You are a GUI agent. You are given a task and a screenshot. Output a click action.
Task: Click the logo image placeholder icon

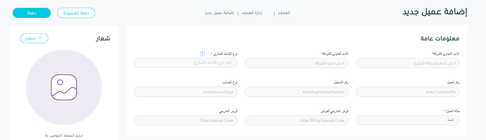pyautogui.click(x=64, y=87)
